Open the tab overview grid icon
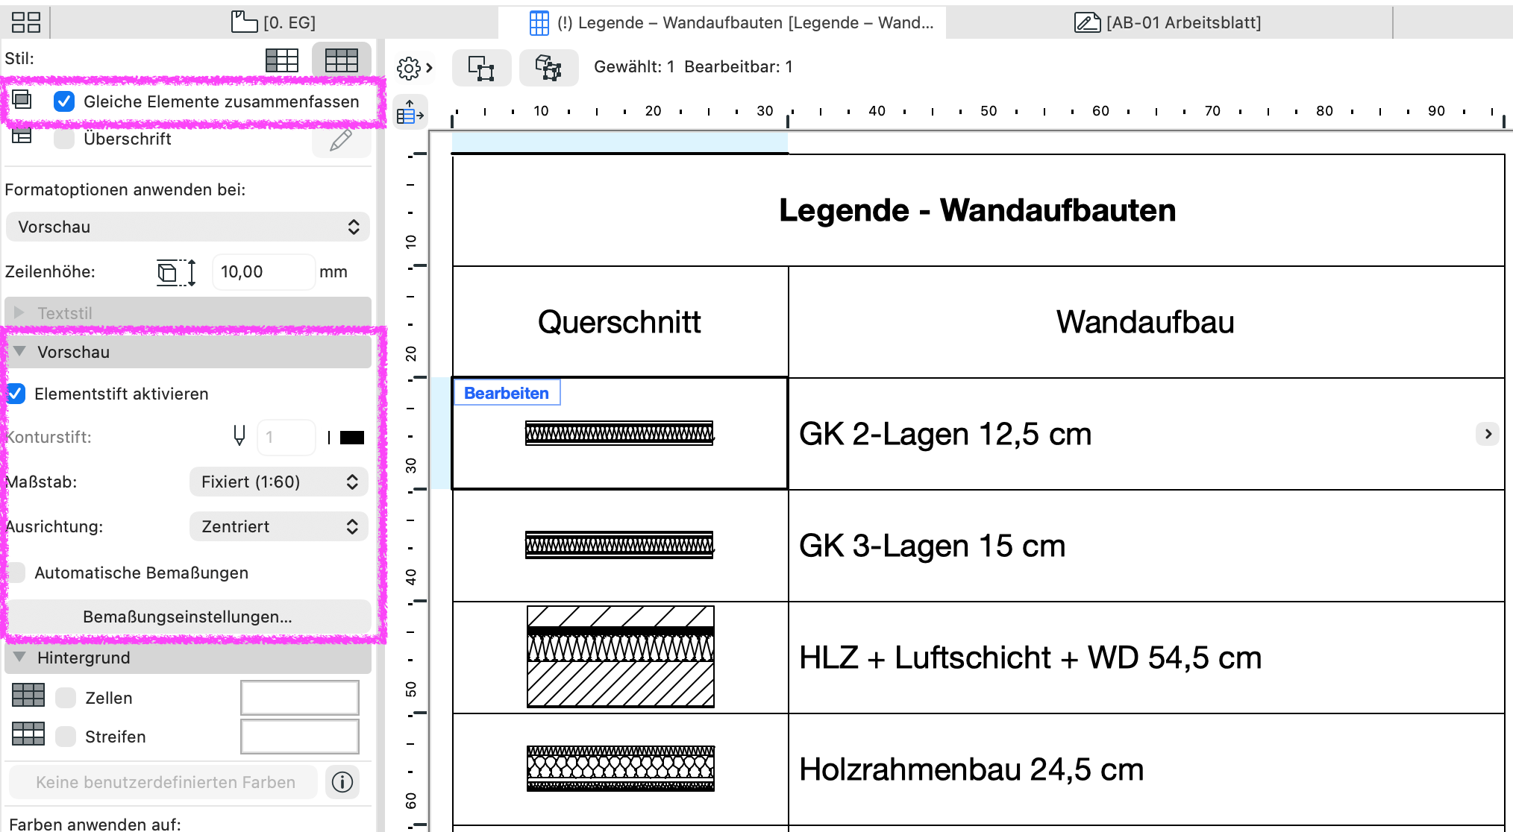Screen dimensions: 1513x832 coord(26,22)
